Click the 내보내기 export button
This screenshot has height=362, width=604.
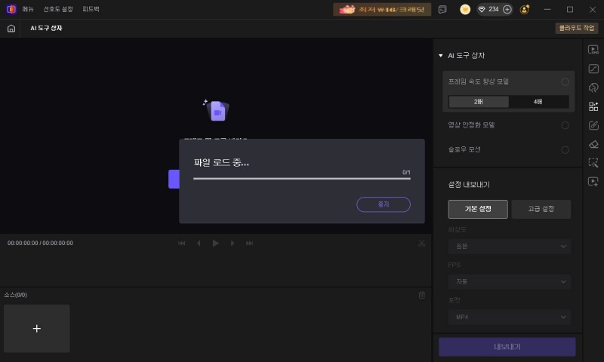507,347
